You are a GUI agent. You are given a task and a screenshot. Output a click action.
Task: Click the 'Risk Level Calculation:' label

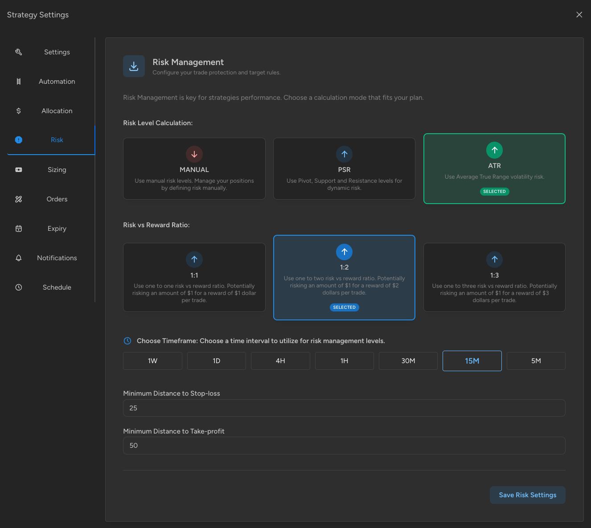(158, 123)
